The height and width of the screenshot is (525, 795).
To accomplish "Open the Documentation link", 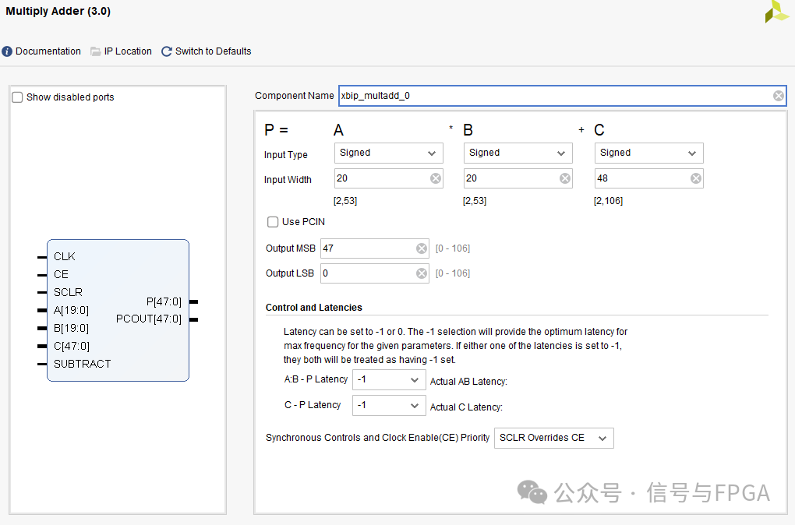I will (48, 51).
